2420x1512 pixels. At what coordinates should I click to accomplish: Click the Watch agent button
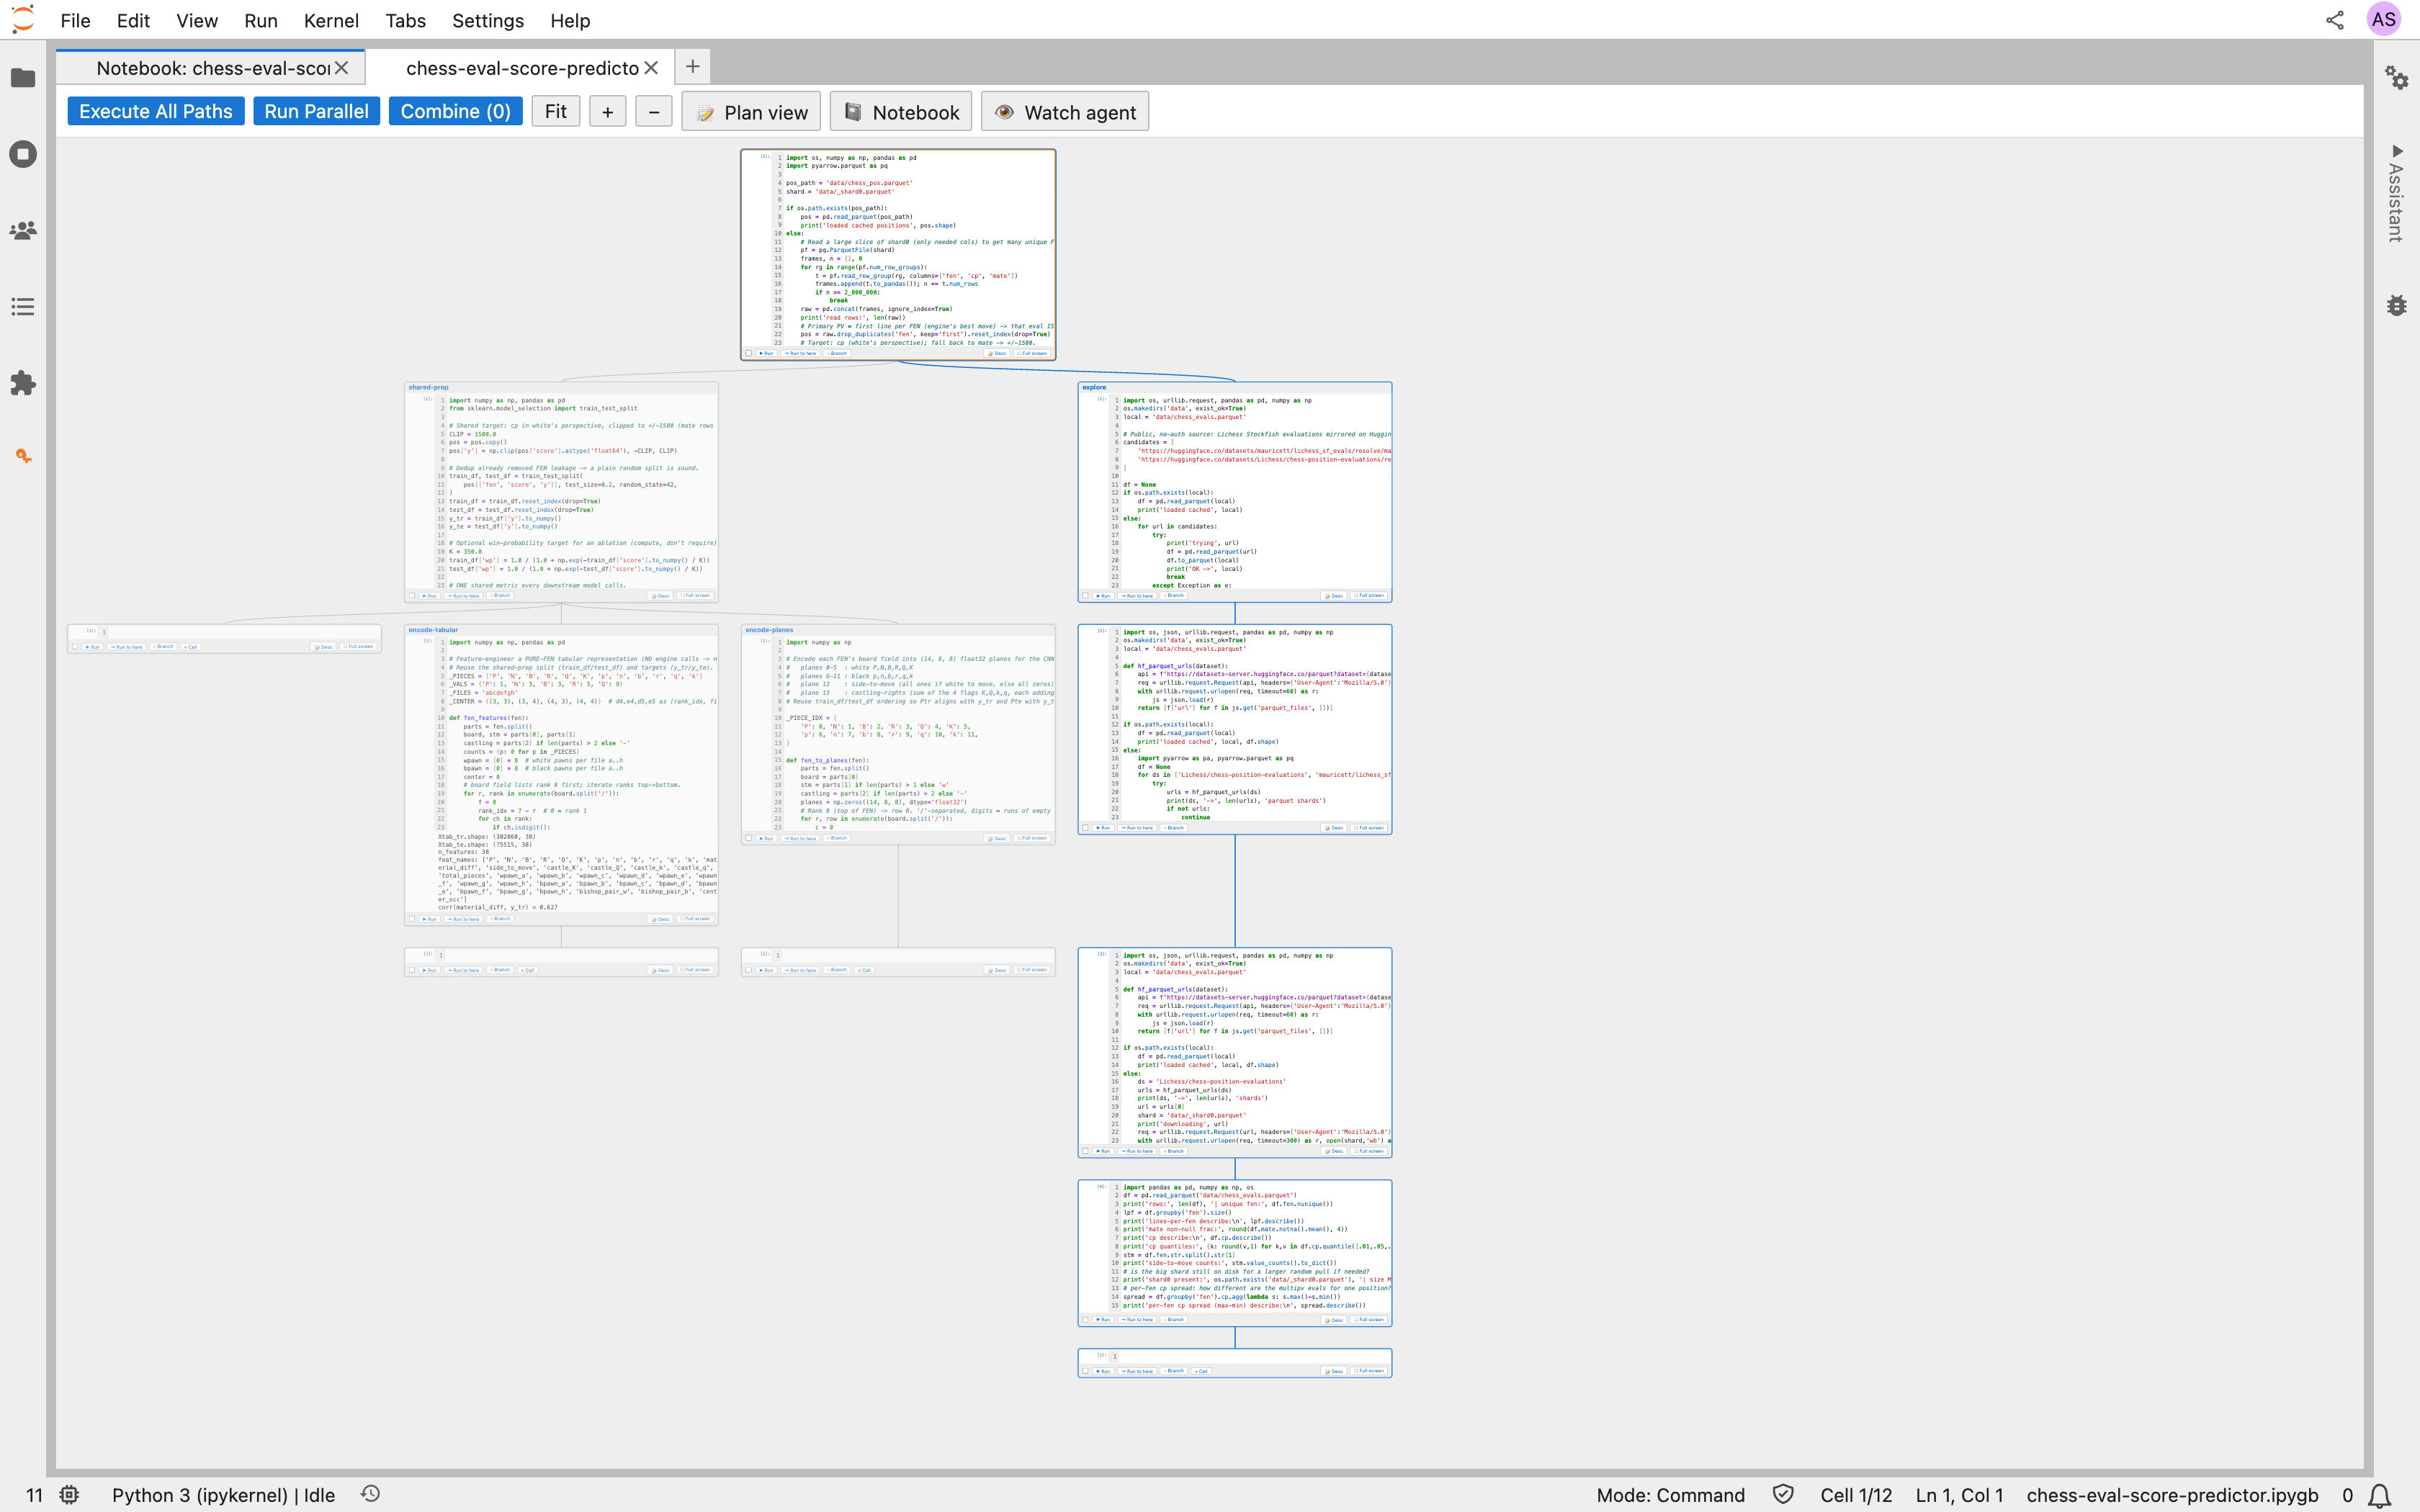(1066, 112)
